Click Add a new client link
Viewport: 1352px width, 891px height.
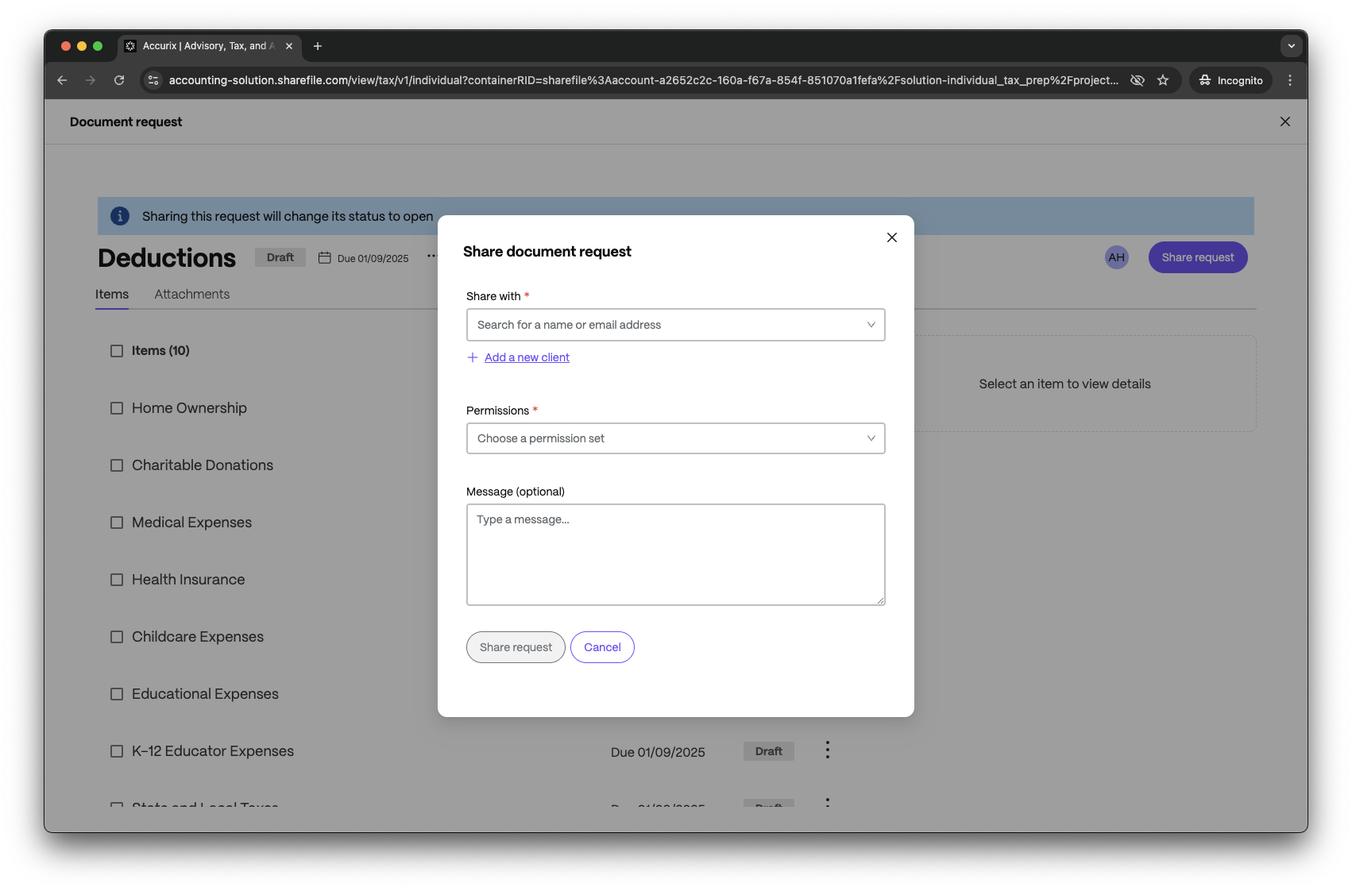pos(527,357)
